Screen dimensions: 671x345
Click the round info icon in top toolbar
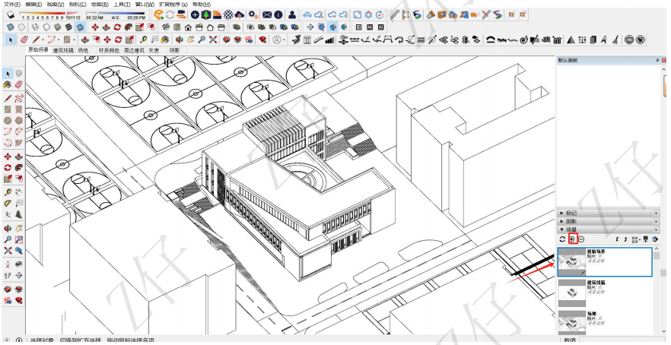(x=278, y=14)
